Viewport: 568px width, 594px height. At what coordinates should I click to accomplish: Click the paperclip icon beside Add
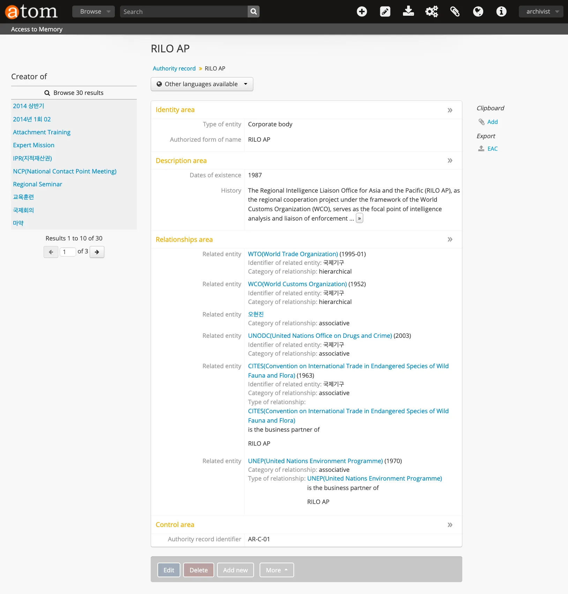coord(481,122)
